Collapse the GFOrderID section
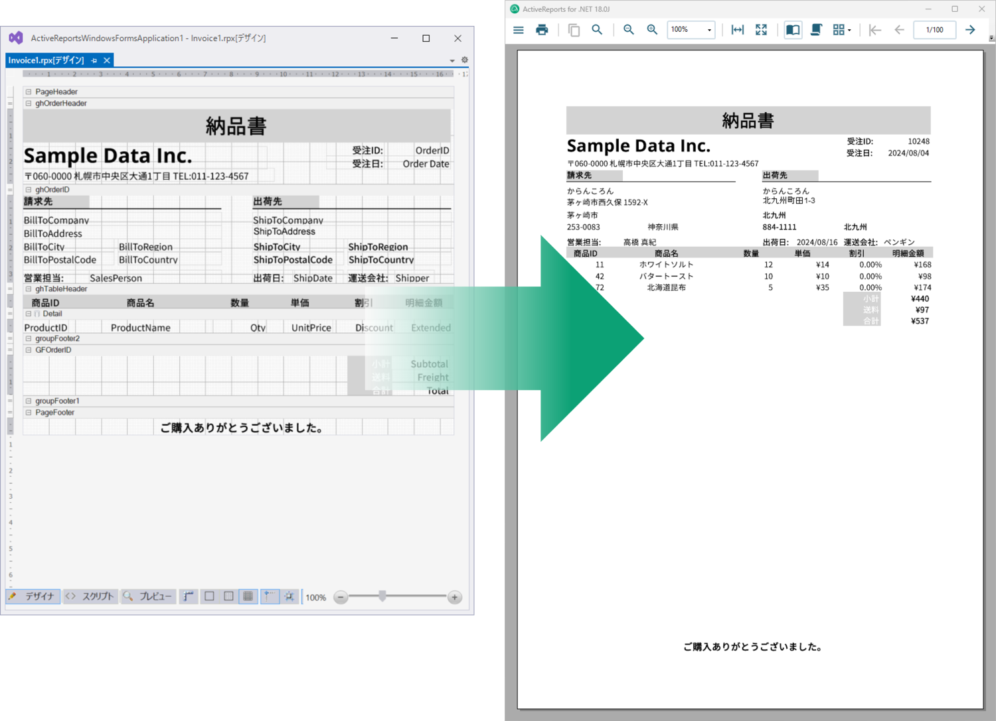This screenshot has height=721, width=996. click(29, 350)
